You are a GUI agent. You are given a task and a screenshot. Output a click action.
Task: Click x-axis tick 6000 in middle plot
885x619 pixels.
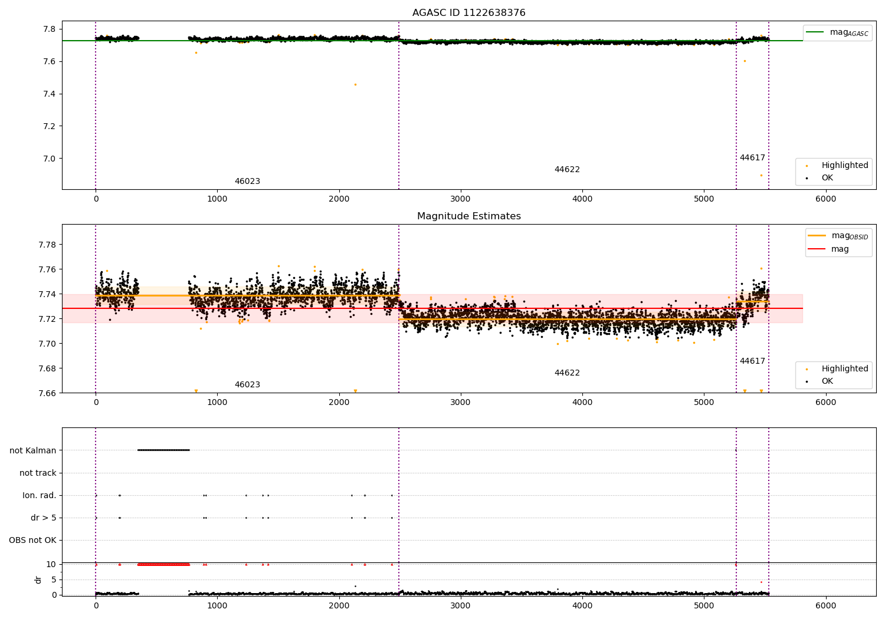pos(825,403)
